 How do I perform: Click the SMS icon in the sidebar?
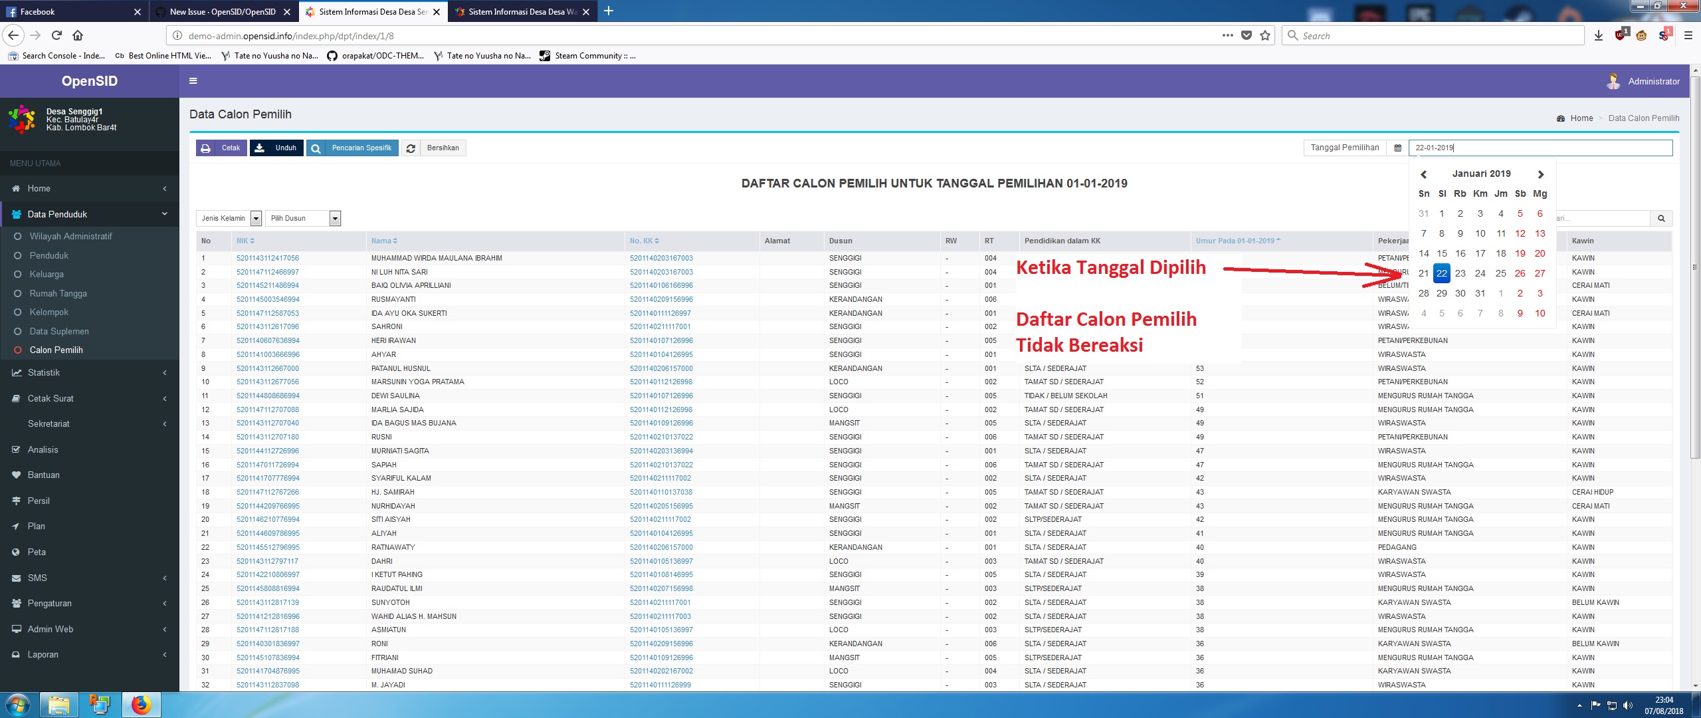(x=16, y=578)
